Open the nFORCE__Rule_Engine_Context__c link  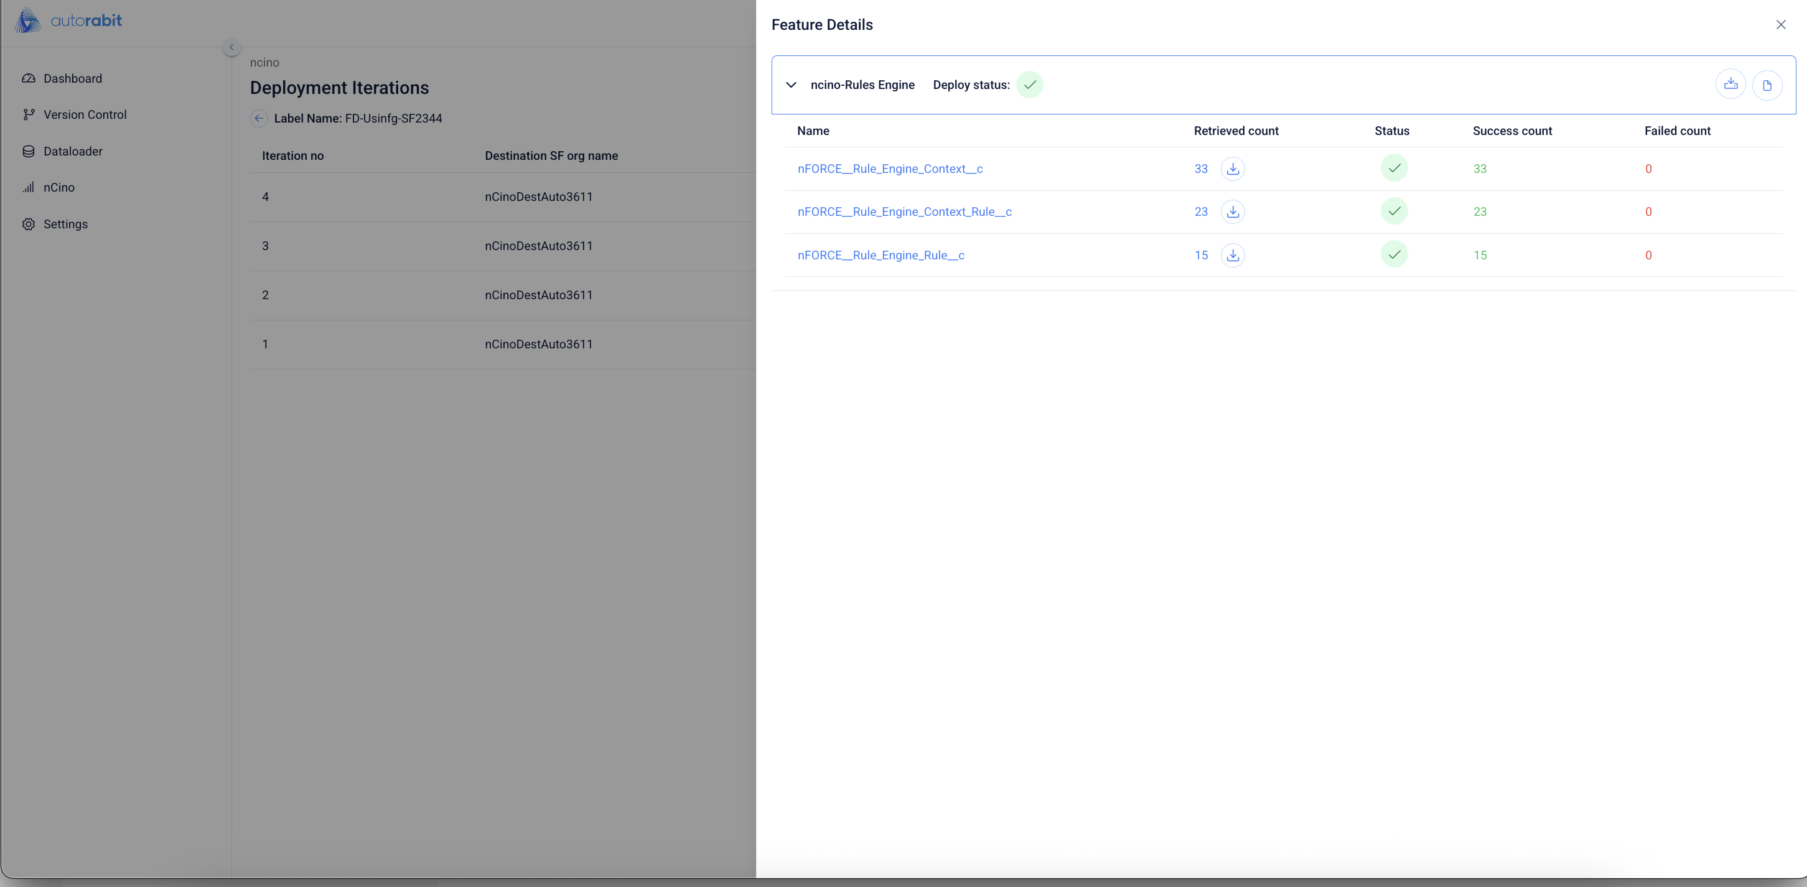889,169
